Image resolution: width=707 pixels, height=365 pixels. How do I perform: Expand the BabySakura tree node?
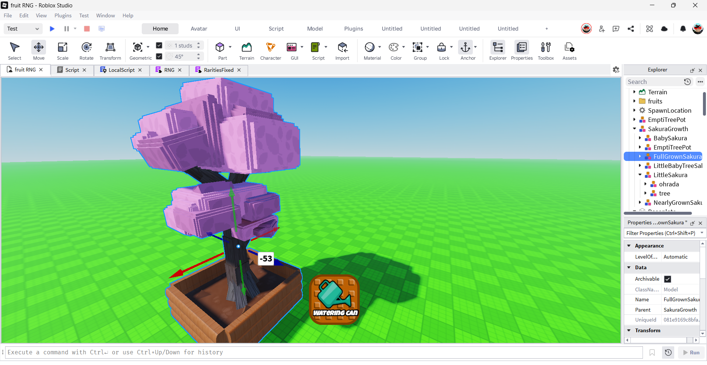pos(640,138)
